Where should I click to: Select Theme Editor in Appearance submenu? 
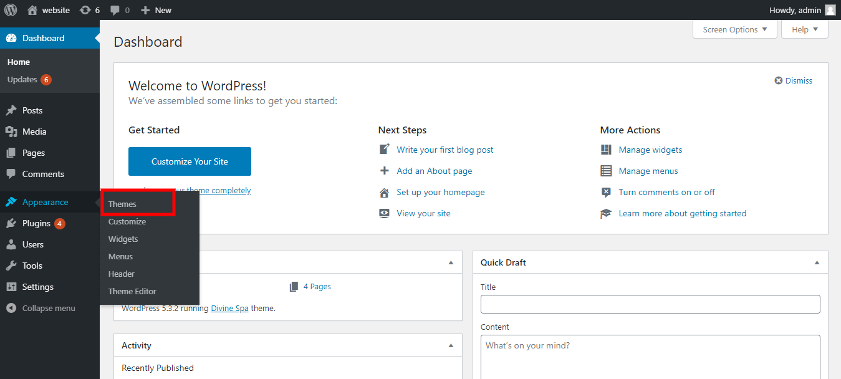132,291
